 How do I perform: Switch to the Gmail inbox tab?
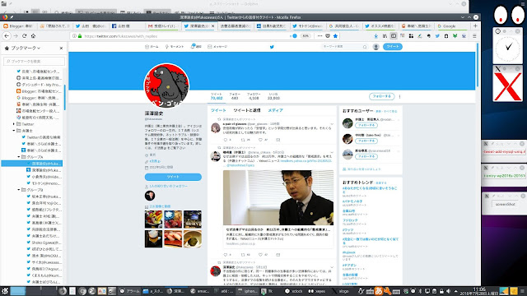tap(164, 25)
